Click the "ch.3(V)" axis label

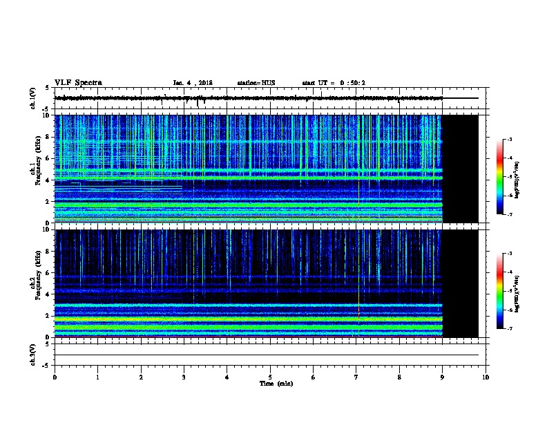32,355
